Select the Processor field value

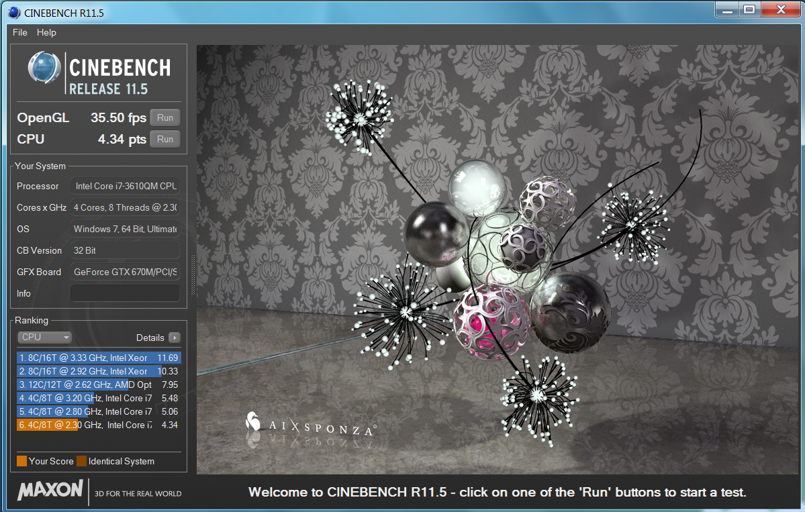point(125,187)
